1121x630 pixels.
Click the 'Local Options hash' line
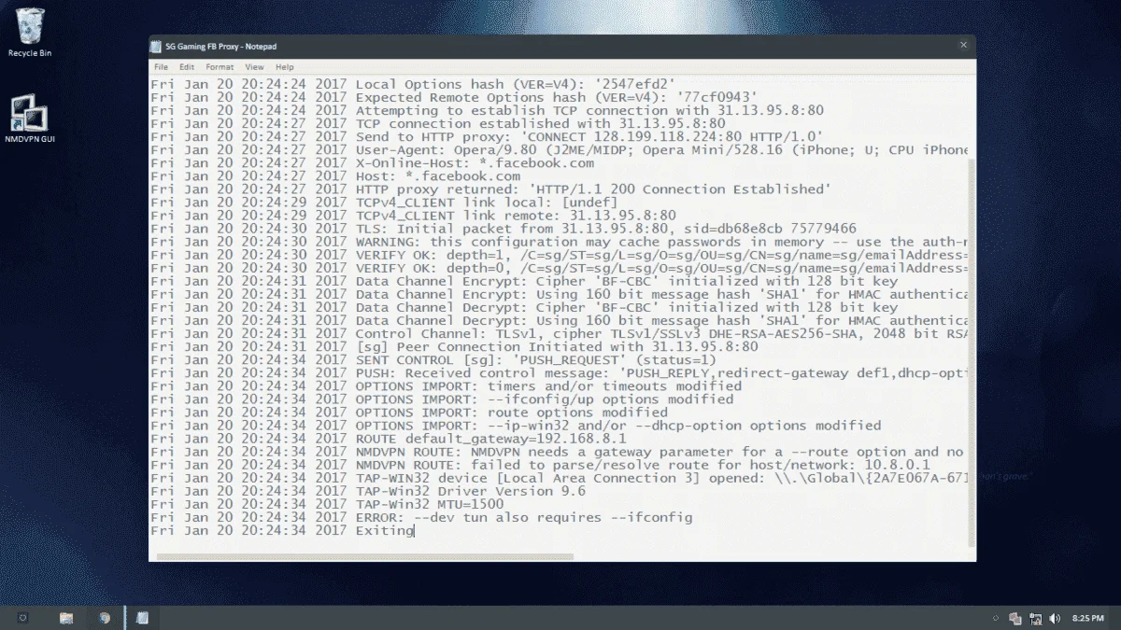[413, 84]
